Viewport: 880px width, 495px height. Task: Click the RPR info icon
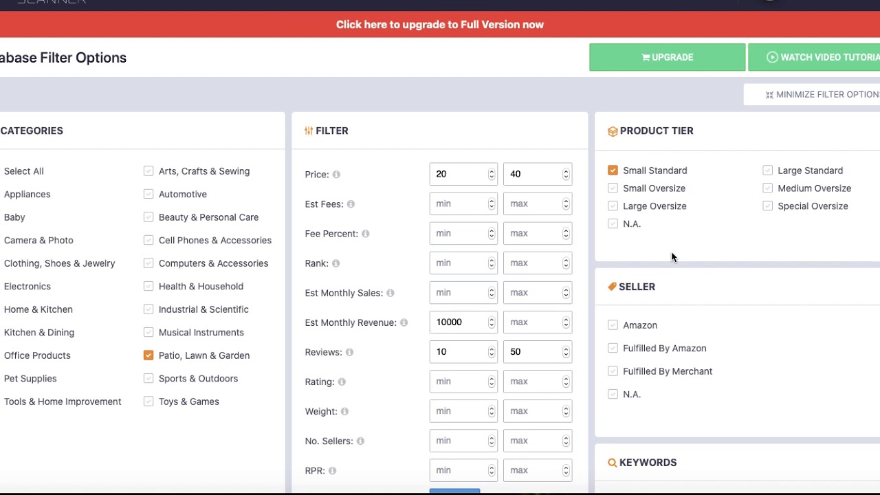332,470
